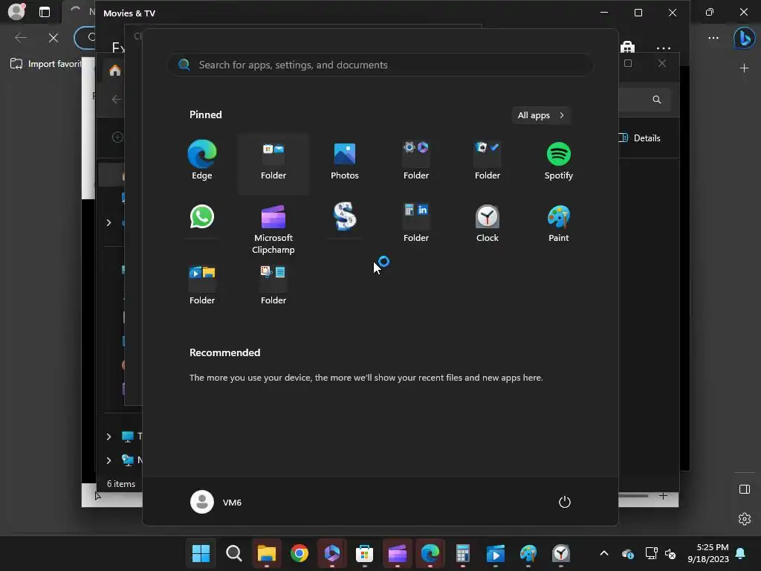Click the Bing sidebar button in Edge
Viewport: 761px width, 571px height.
[744, 38]
